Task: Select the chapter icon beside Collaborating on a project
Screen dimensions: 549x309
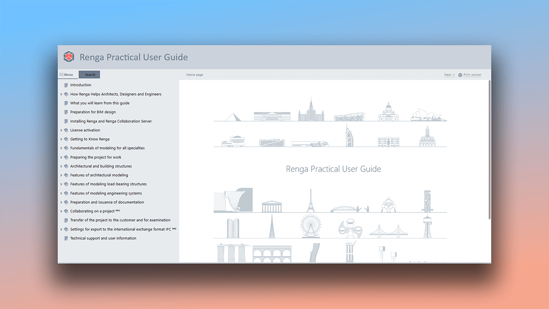Action: pos(66,211)
